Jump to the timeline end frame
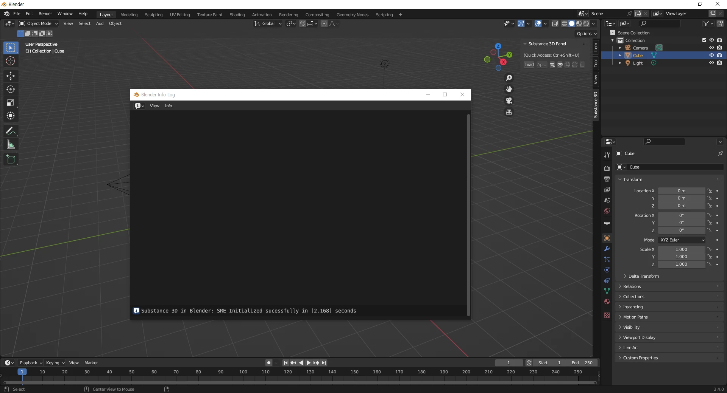 (324, 363)
